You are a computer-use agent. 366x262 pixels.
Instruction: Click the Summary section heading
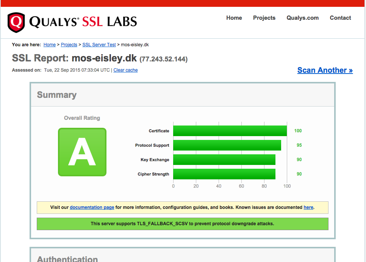pos(57,95)
